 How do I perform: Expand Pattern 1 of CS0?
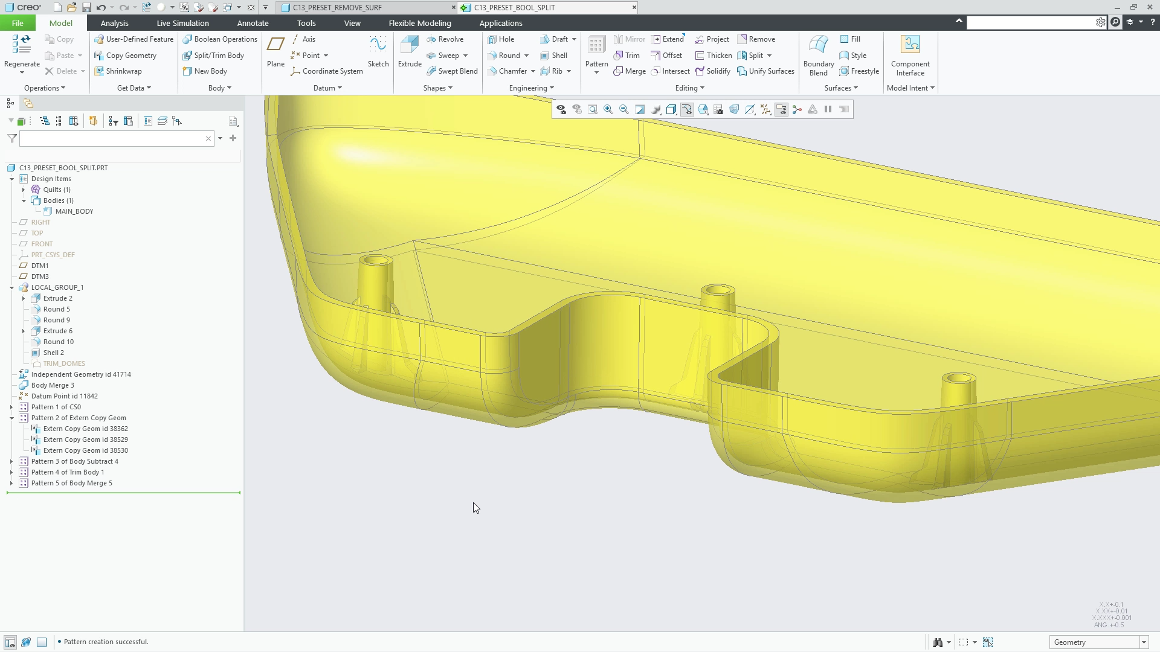(11, 407)
